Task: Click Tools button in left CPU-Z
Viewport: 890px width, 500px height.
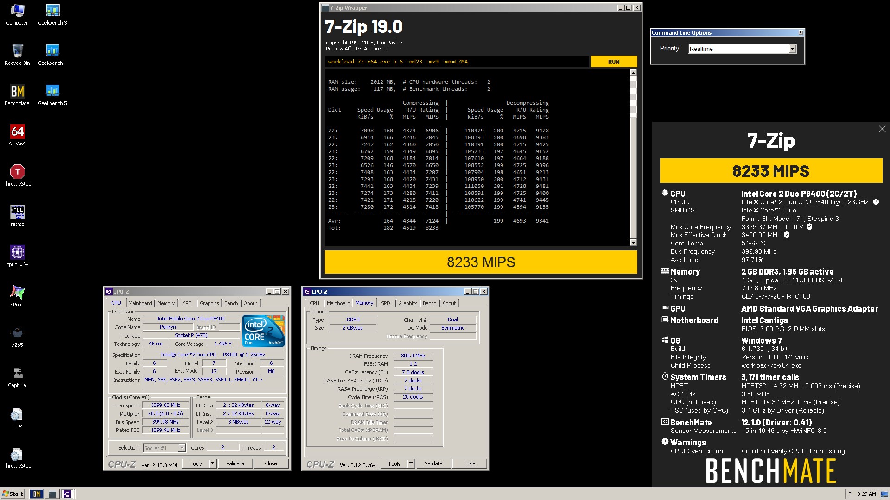Action: click(196, 463)
